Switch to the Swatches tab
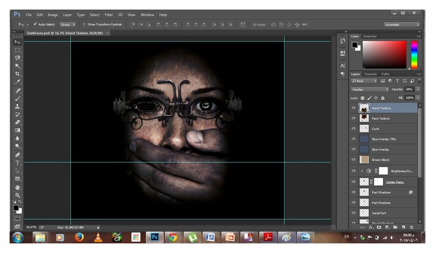The image size is (435, 253). pyautogui.click(x=370, y=37)
